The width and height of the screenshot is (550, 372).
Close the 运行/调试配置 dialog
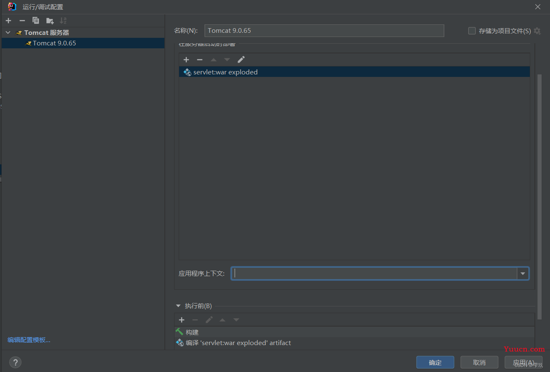538,7
